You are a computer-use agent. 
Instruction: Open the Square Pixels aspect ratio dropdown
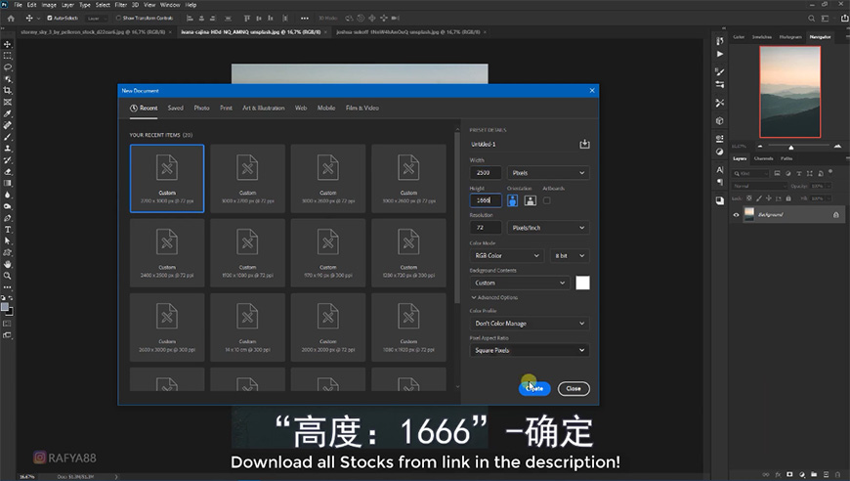tap(530, 350)
